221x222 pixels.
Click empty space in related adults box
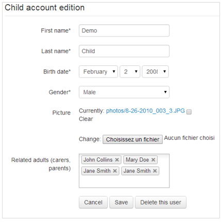click(124, 181)
